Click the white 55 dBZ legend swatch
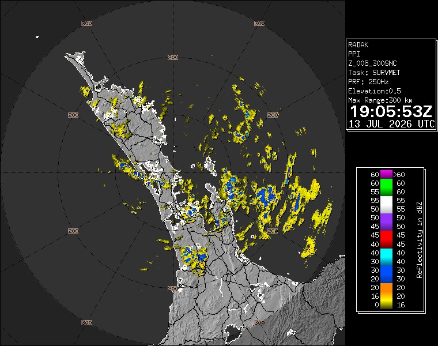This screenshot has height=346, width=438. 386,205
